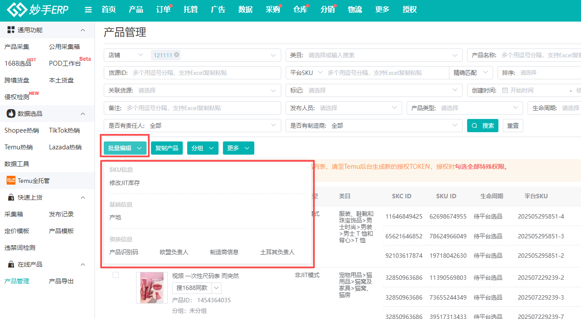The height and width of the screenshot is (319, 581).
Task: Click the hamburger menu collapse icon
Action: (x=88, y=10)
